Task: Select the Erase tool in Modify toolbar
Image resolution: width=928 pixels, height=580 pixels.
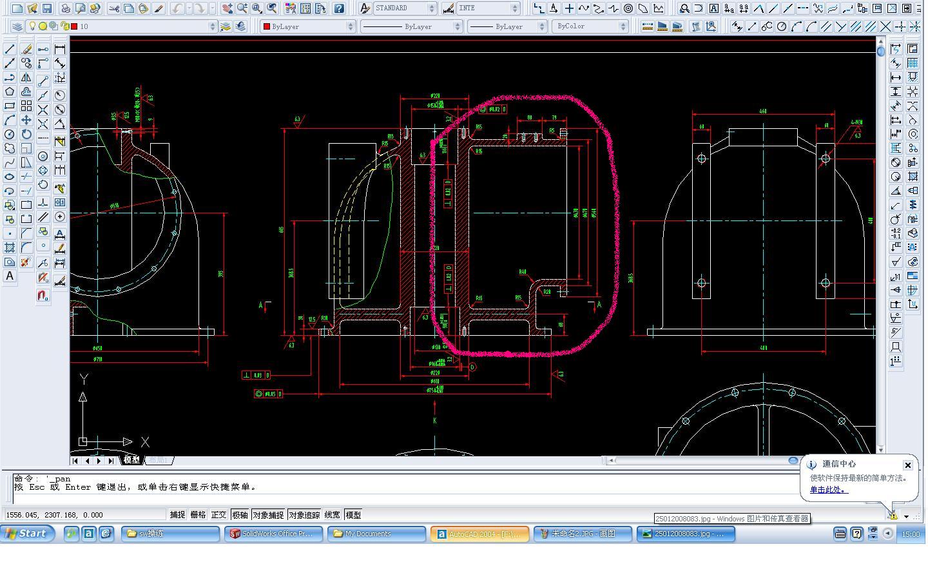Action: point(26,49)
